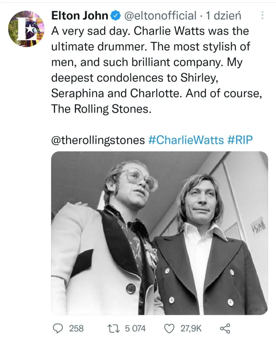
Task: Click the @eltonofficial handle
Action: point(160,16)
